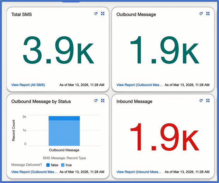This screenshot has width=219, height=183.
Task: Open View Report link in Outbound Message card
Action: [140, 85]
